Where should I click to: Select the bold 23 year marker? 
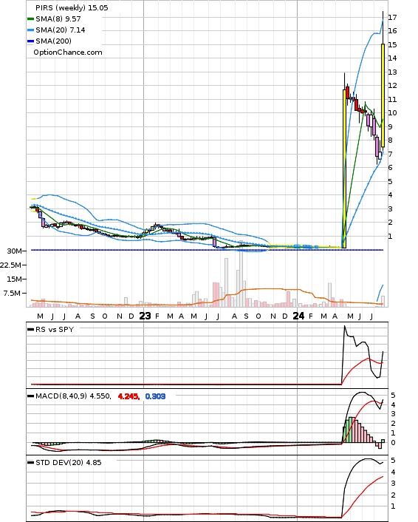point(145,316)
